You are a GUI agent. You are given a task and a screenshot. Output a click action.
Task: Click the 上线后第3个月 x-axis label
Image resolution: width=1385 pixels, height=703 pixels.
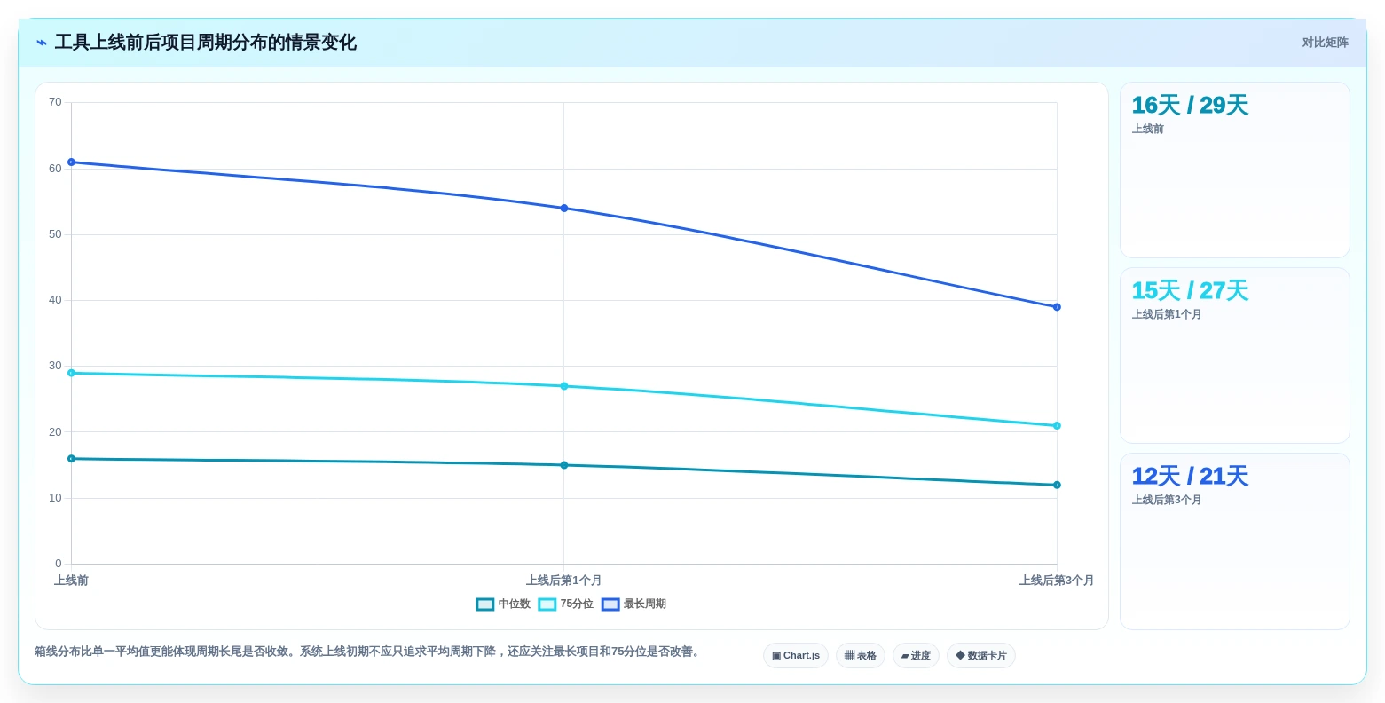[x=1057, y=581]
